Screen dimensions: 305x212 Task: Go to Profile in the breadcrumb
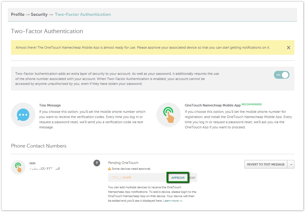click(x=18, y=14)
